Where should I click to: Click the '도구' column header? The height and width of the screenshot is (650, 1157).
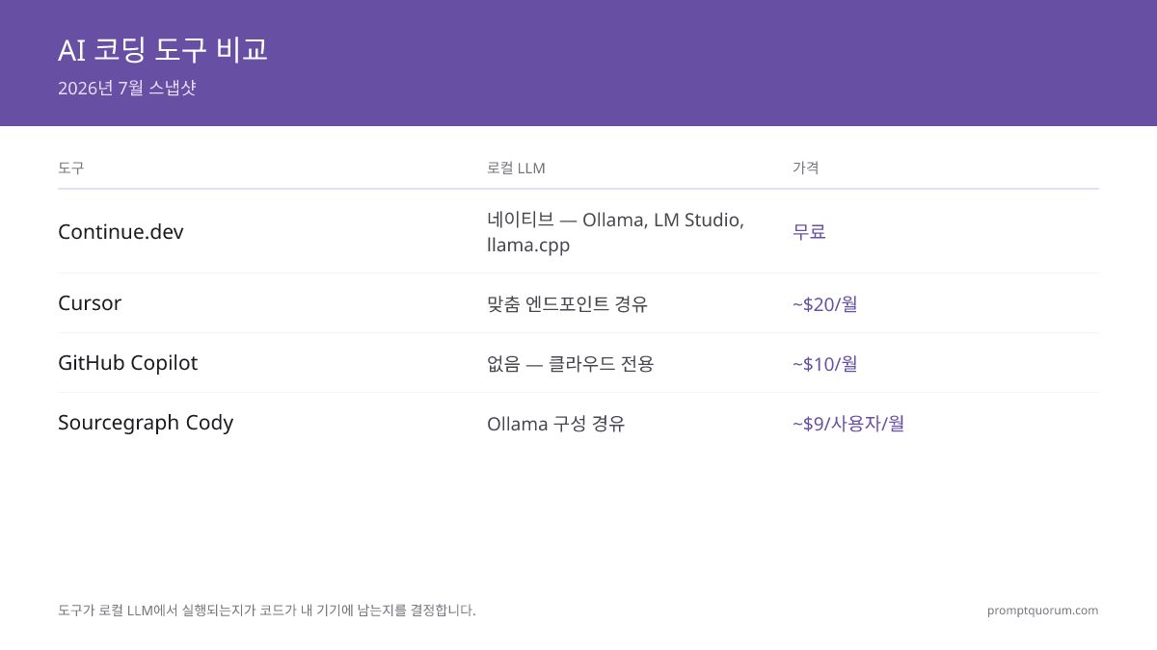(71, 168)
